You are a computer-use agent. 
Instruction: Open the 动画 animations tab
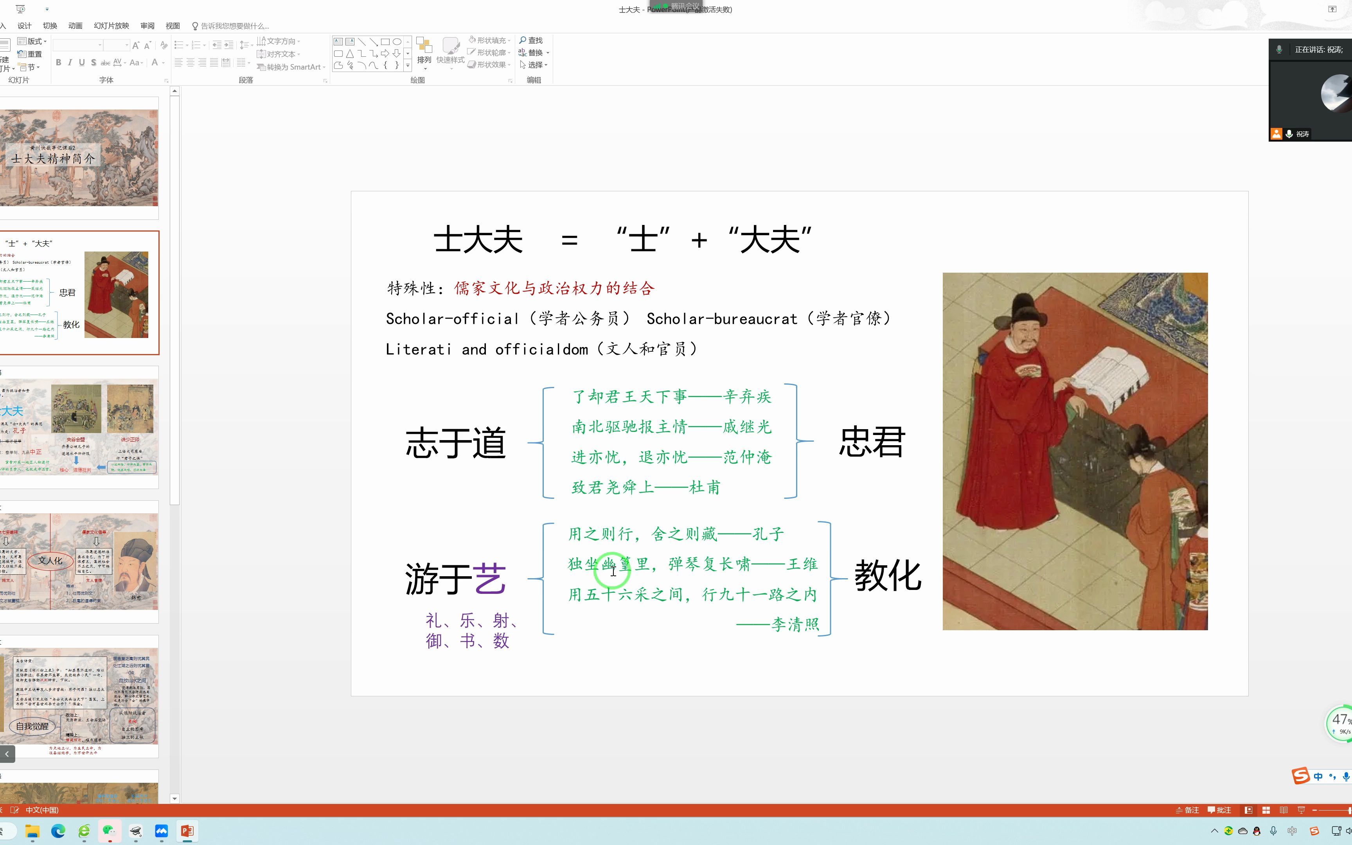click(x=76, y=26)
